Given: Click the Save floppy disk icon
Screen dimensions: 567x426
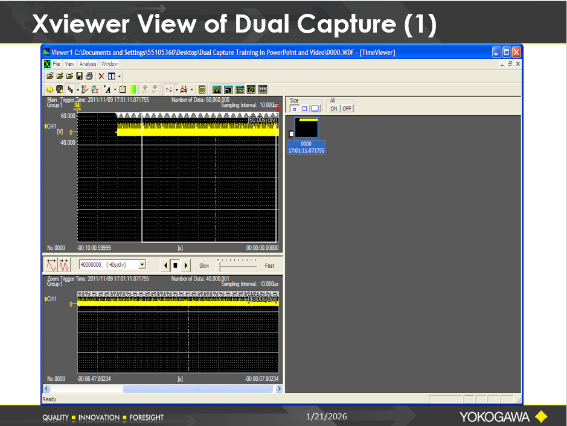Looking at the screenshot, I should click(x=80, y=76).
